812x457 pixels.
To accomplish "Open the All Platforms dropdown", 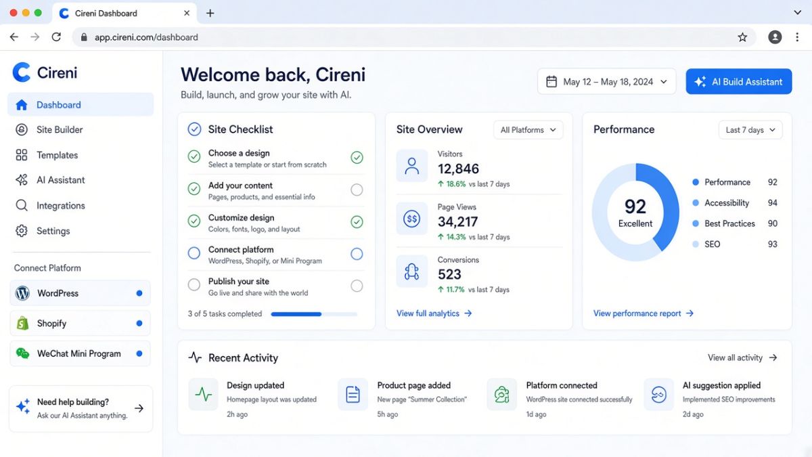I will coord(528,130).
